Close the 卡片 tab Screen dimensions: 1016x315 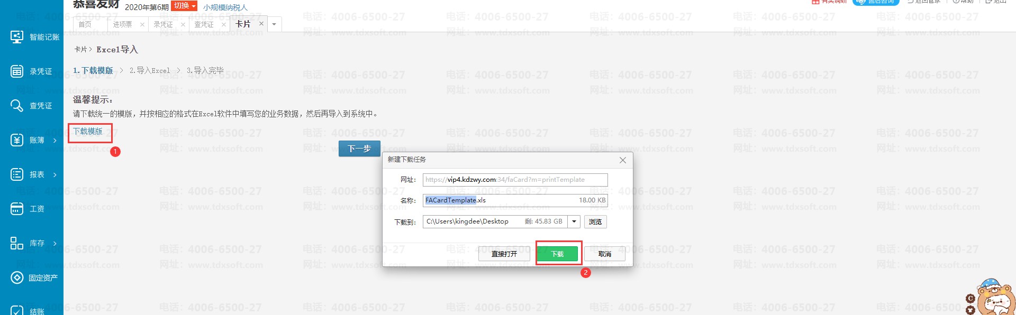pos(261,24)
